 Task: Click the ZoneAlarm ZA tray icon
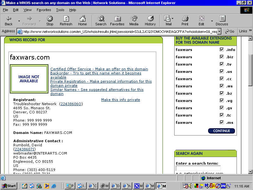pos(212,186)
